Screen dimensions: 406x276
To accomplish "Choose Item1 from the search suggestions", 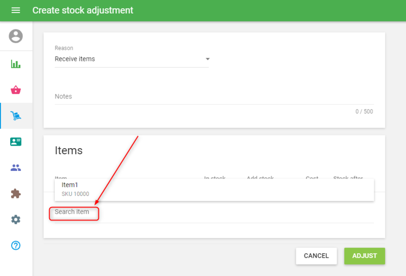I will tap(70, 185).
